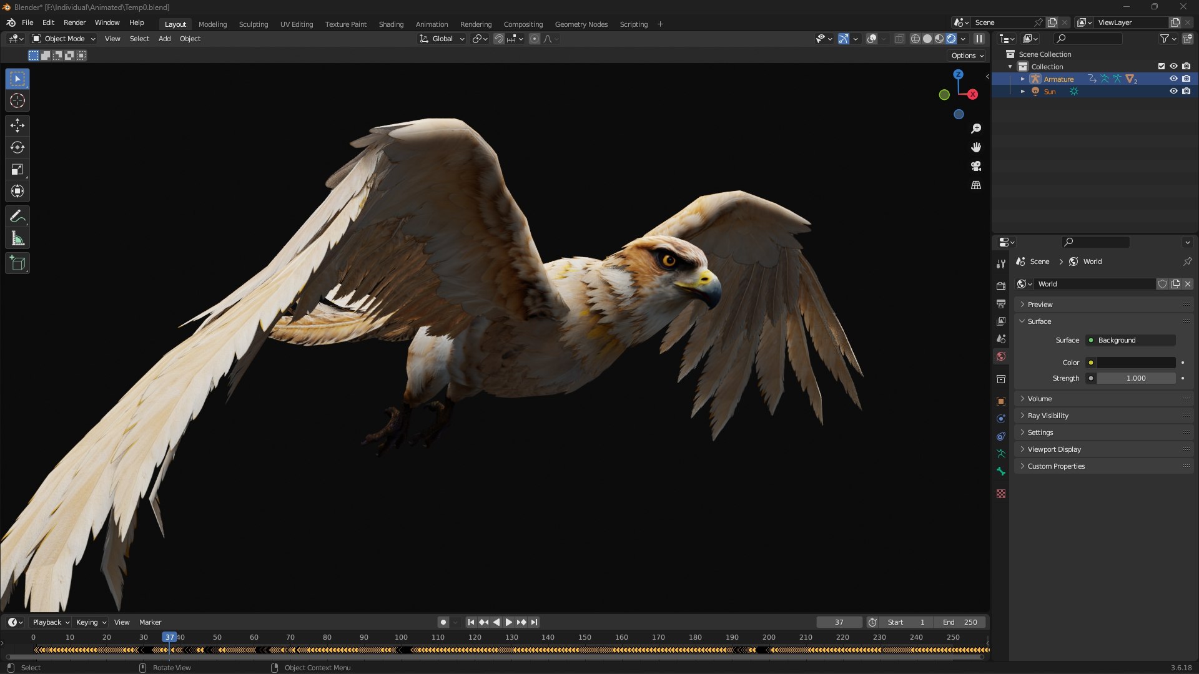This screenshot has height=674, width=1199.
Task: Select the Transform tool
Action: tap(17, 191)
